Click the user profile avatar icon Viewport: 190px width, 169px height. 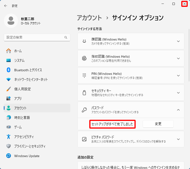11,21
